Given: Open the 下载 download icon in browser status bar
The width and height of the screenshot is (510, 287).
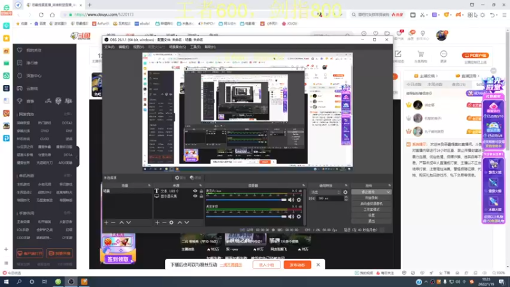Looking at the screenshot, I should click(x=444, y=273).
